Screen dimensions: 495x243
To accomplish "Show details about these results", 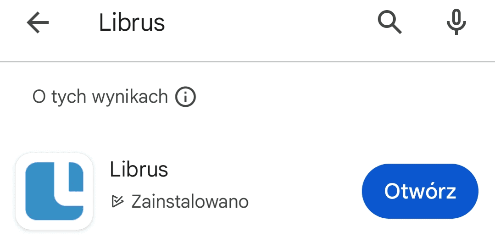I will click(185, 97).
